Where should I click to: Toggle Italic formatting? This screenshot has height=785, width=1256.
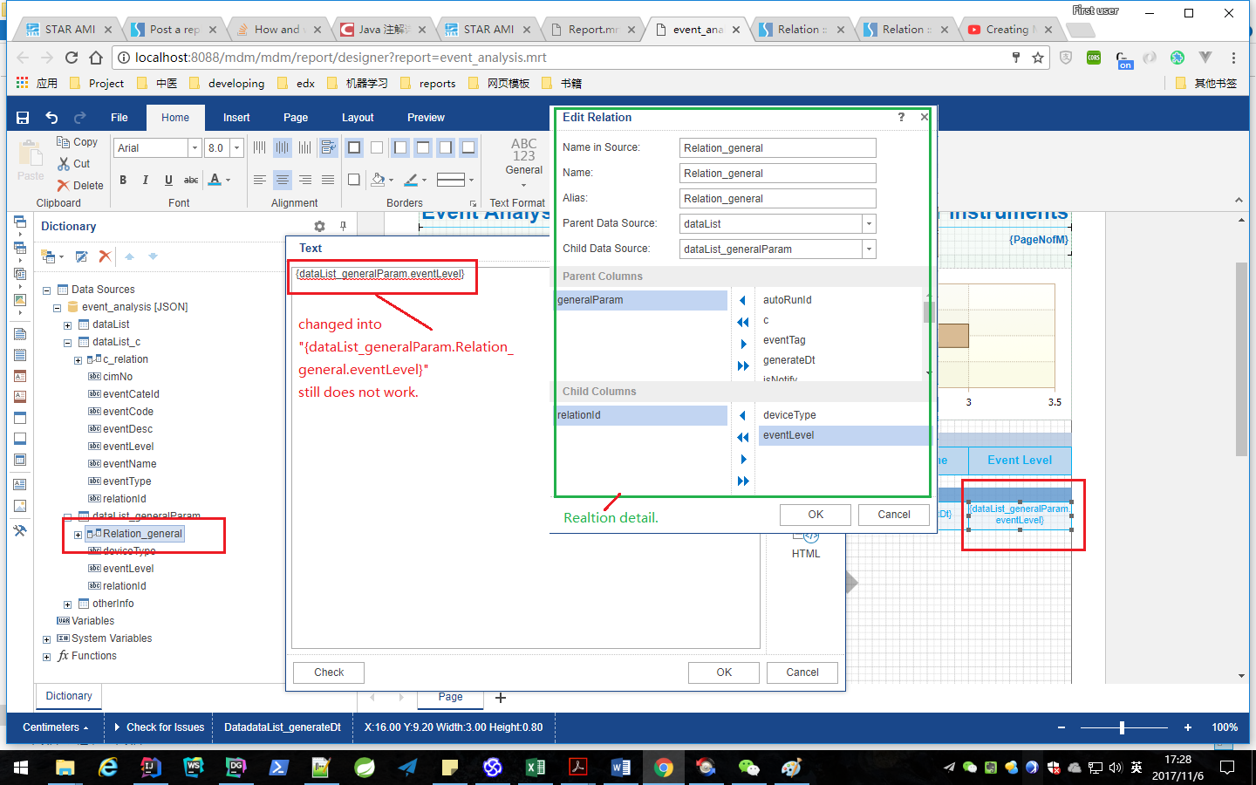145,180
